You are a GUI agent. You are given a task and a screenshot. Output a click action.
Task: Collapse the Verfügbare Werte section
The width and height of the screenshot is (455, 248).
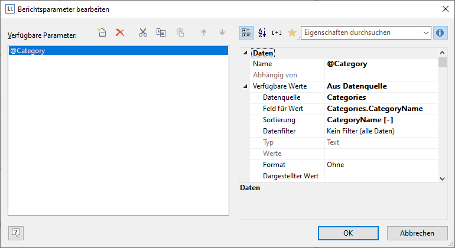[x=245, y=86]
